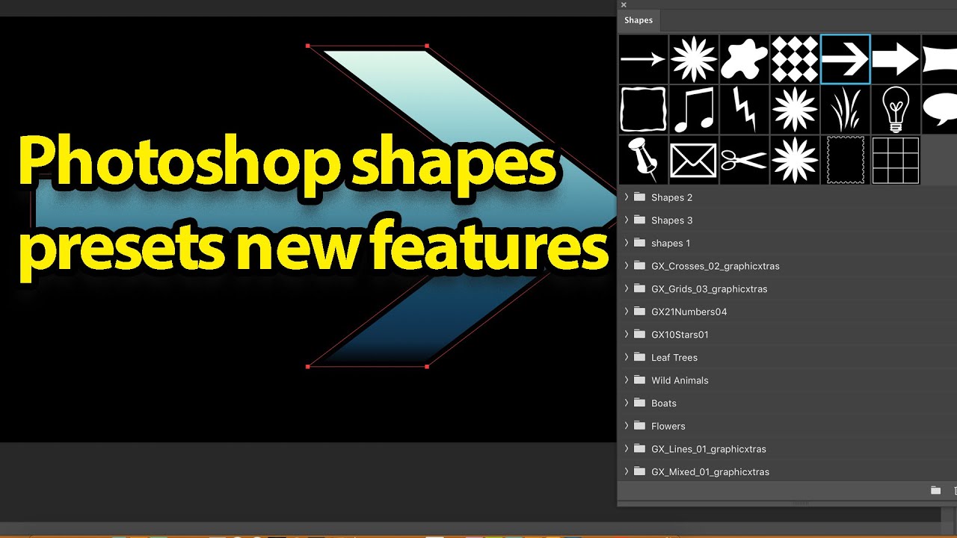Expand the Shapes 2 folder chevron

pos(627,197)
